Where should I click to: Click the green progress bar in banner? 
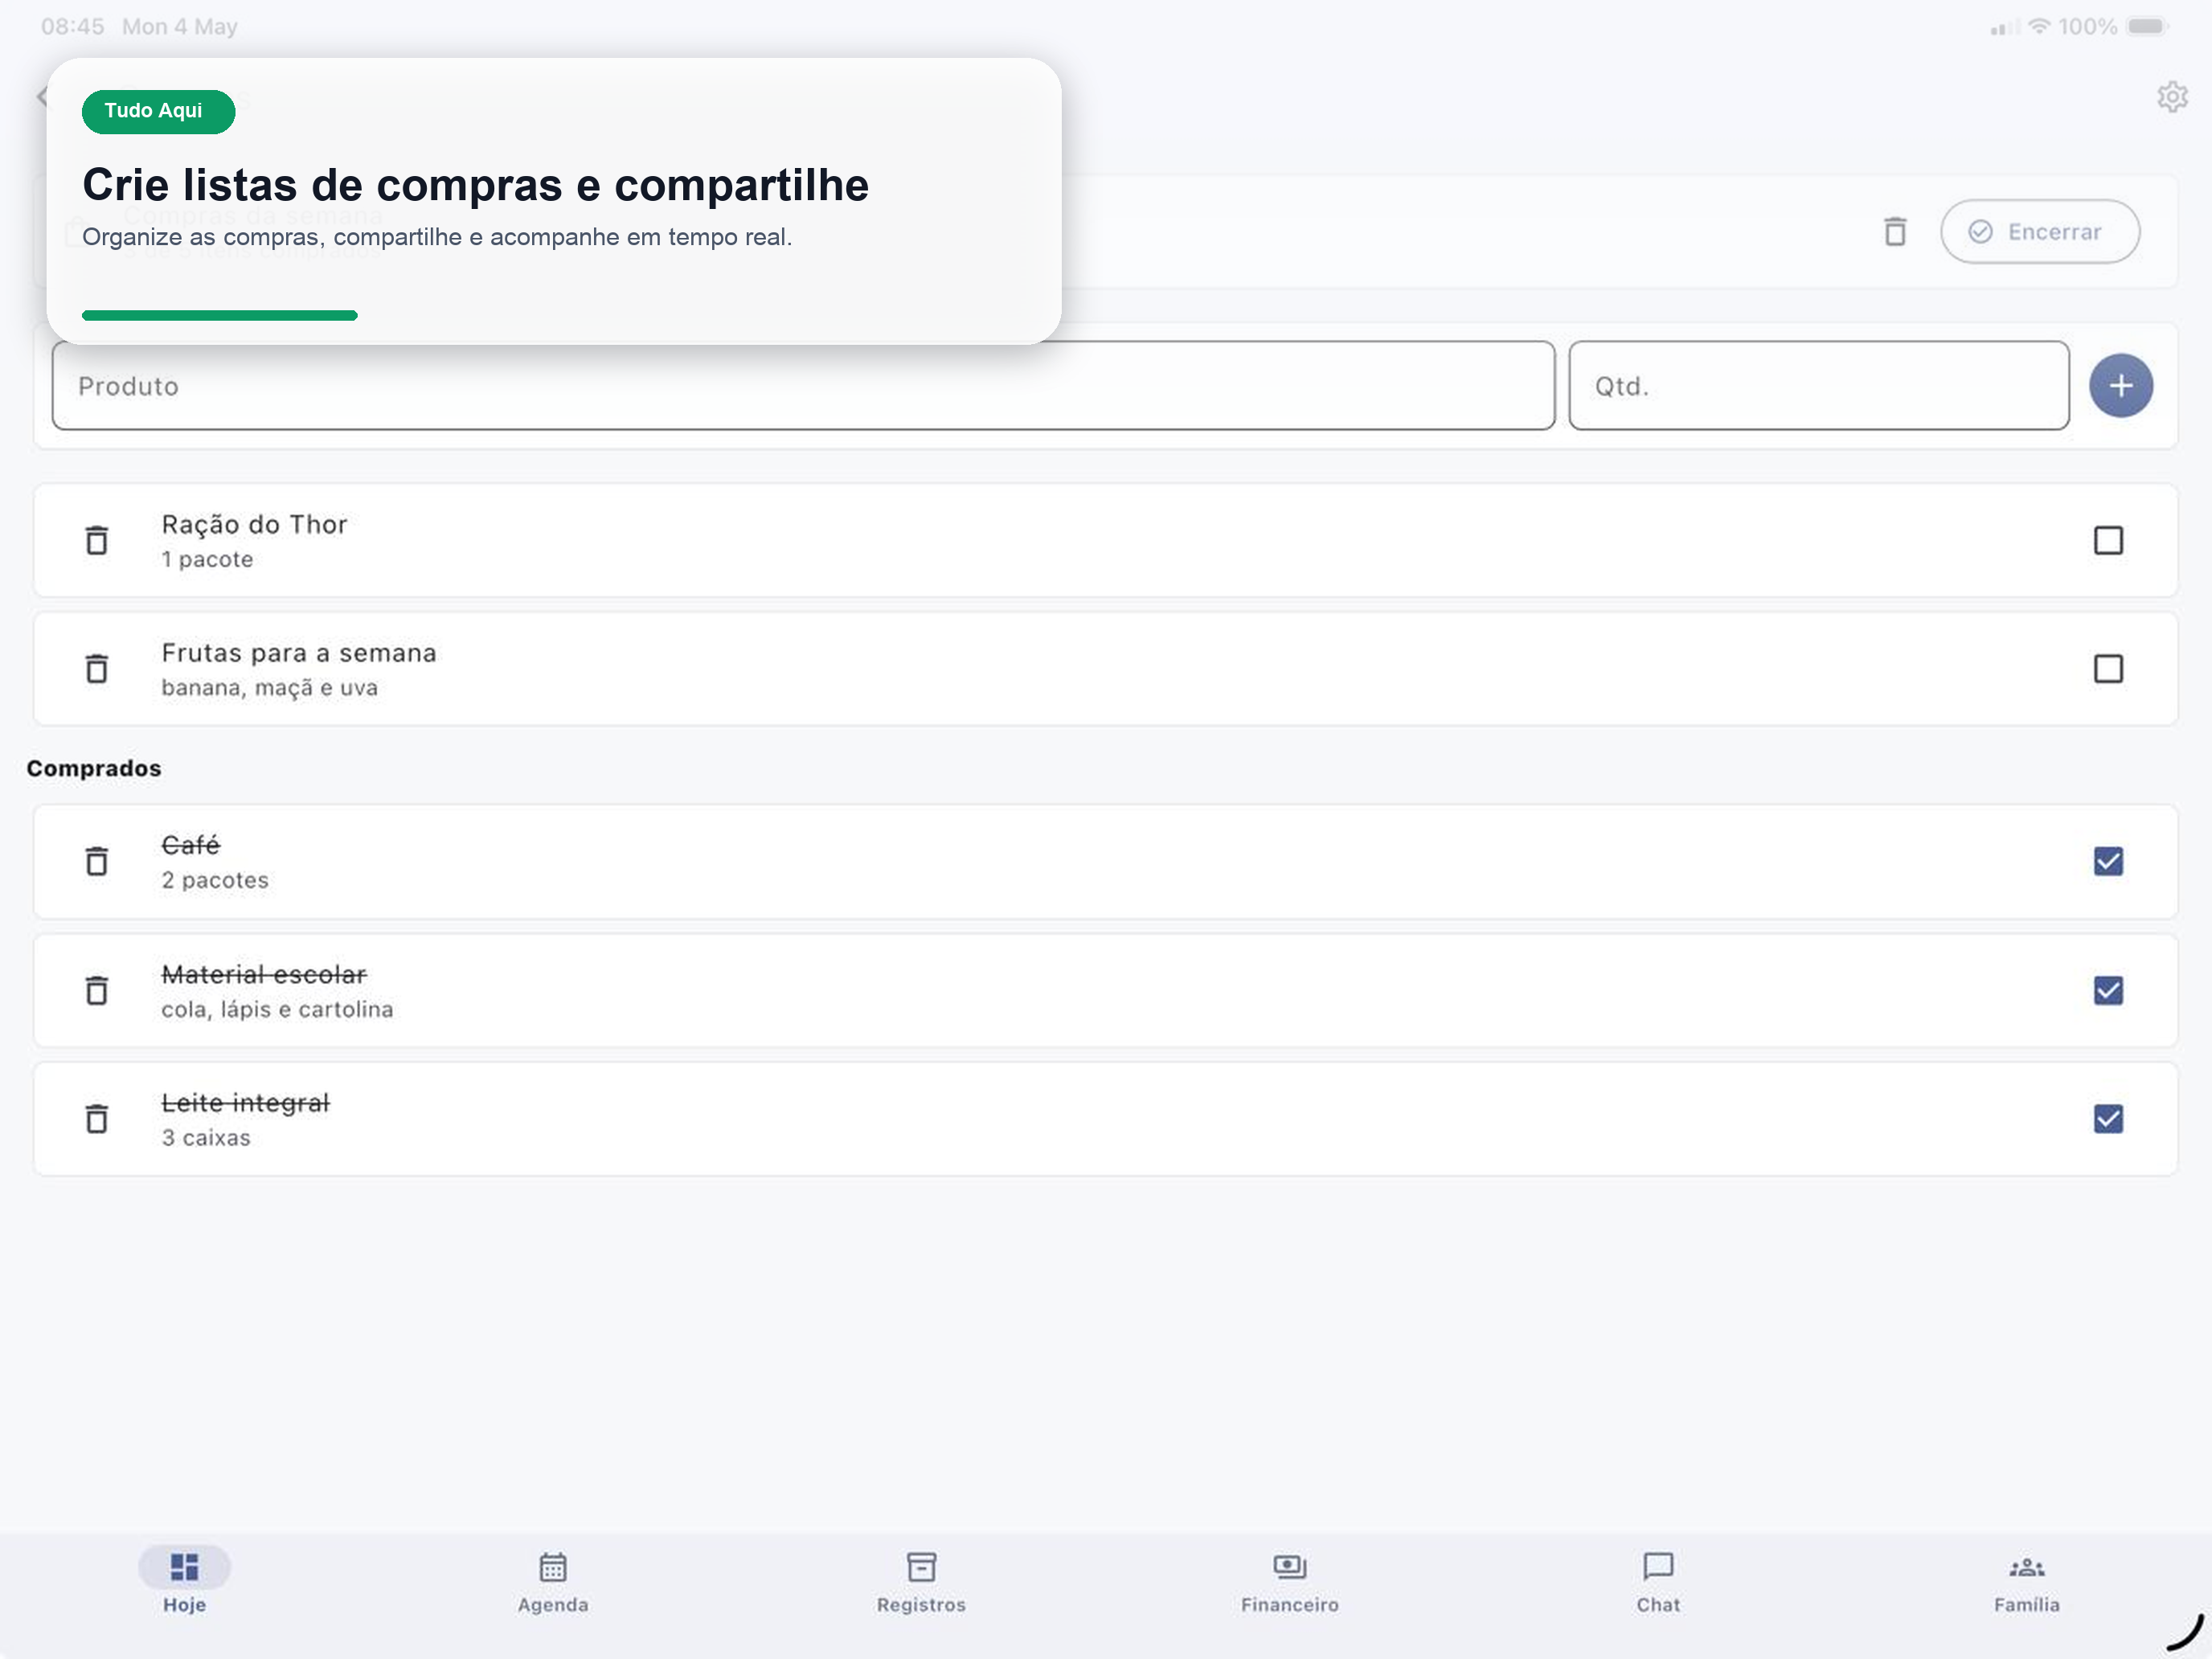pos(219,315)
